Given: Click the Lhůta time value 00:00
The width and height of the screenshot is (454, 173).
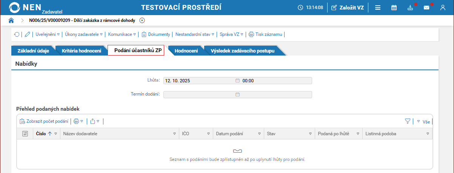Looking at the screenshot, I should click(x=248, y=80).
